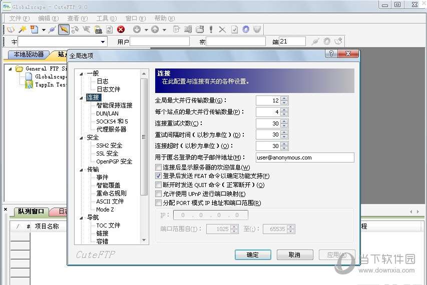427x285 pixels.
Task: Select SSH2 安全 in options tree
Action: 109,145
